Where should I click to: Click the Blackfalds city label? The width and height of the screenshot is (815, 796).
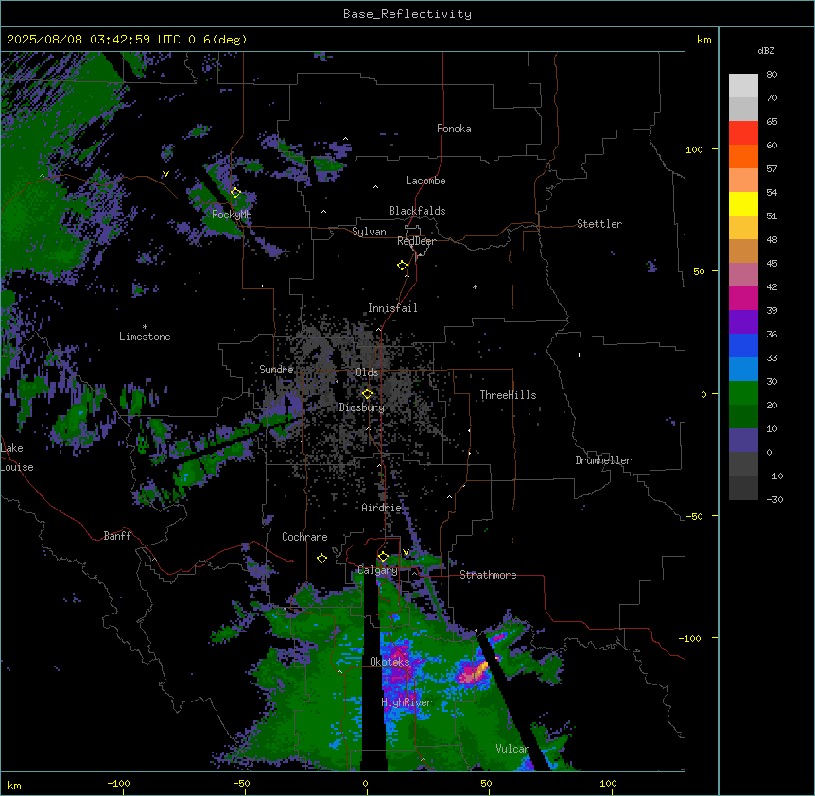[x=417, y=211]
